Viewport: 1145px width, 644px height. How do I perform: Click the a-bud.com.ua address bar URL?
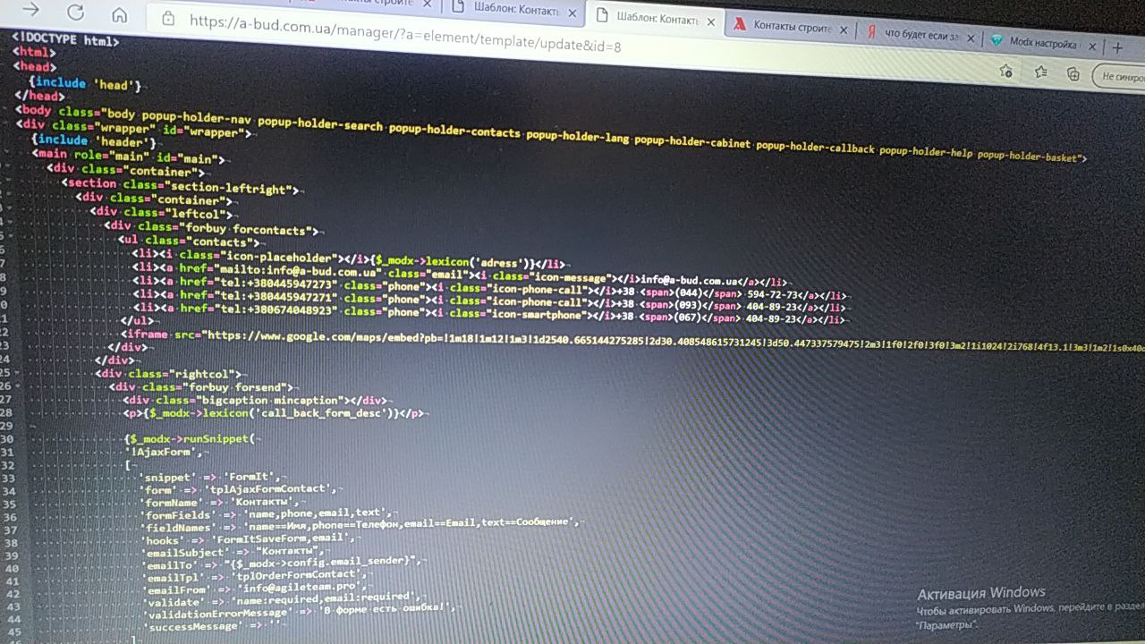click(x=405, y=33)
